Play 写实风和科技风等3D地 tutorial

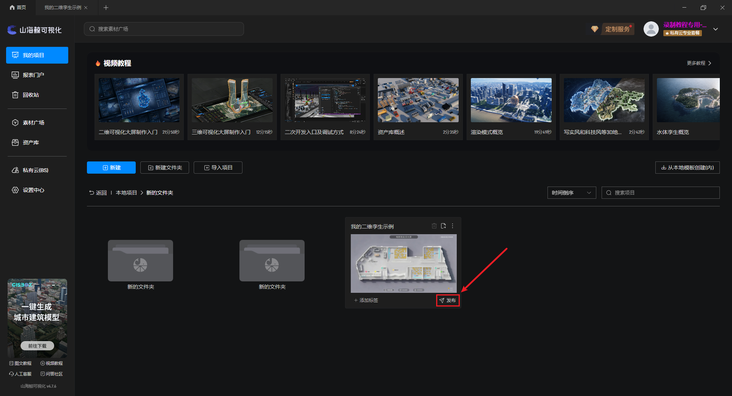click(604, 107)
